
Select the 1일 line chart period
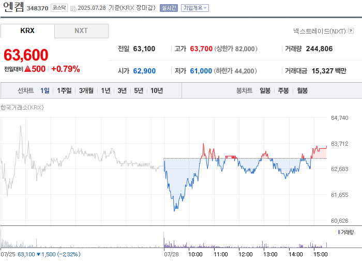pos(45,90)
